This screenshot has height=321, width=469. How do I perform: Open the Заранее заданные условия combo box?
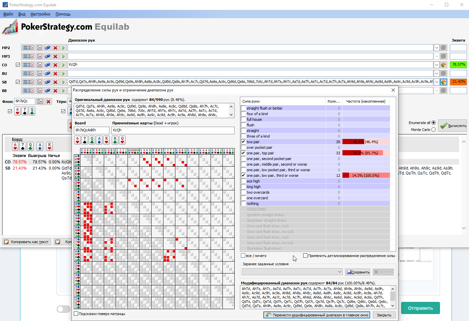click(292, 272)
